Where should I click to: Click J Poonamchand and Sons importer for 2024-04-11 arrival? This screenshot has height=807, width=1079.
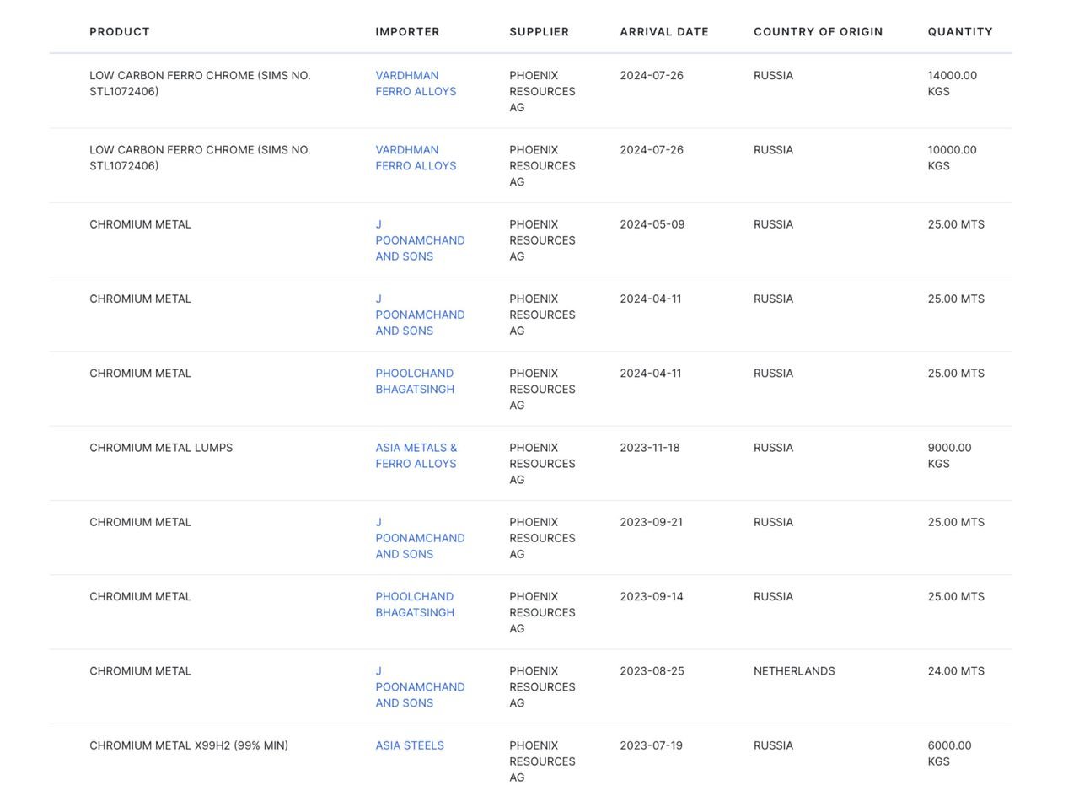pos(420,315)
